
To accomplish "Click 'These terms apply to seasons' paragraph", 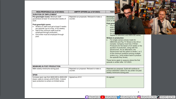I will tap(123, 61).
